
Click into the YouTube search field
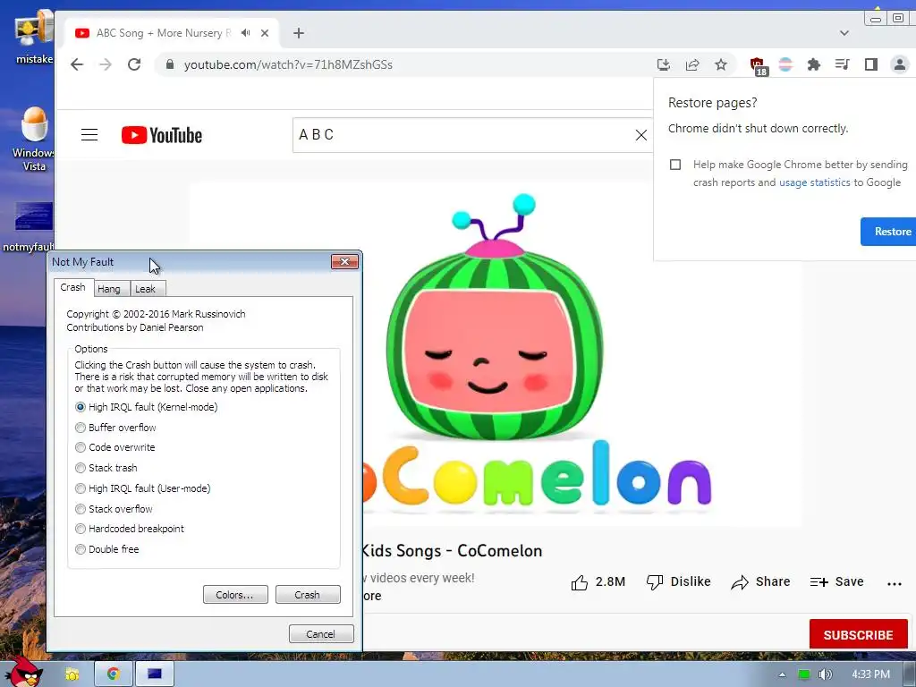(x=462, y=135)
